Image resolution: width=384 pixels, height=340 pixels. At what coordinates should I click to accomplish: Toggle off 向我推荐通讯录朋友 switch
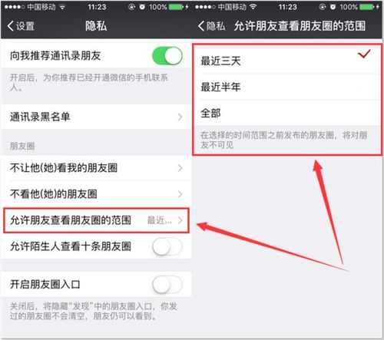167,55
